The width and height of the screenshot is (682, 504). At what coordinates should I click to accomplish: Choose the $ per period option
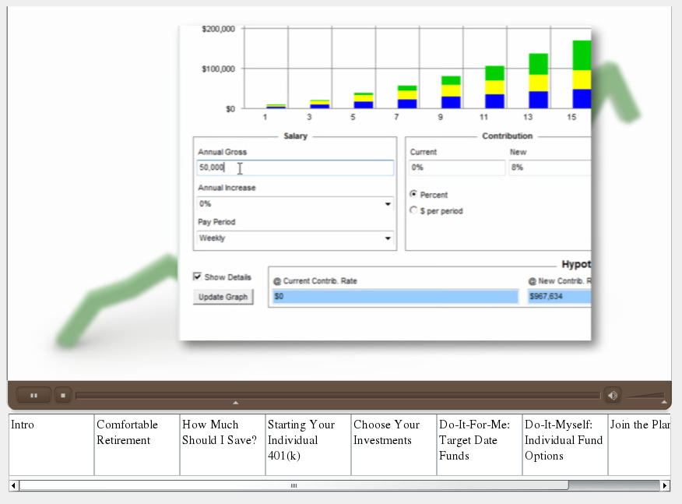point(413,210)
